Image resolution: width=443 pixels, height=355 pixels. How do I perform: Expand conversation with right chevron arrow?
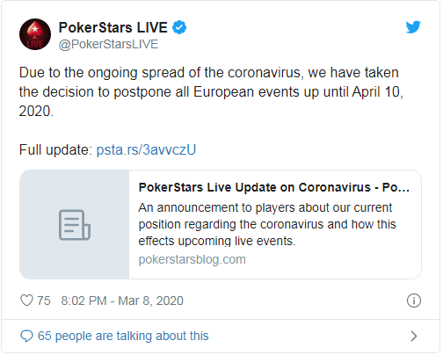point(414,336)
